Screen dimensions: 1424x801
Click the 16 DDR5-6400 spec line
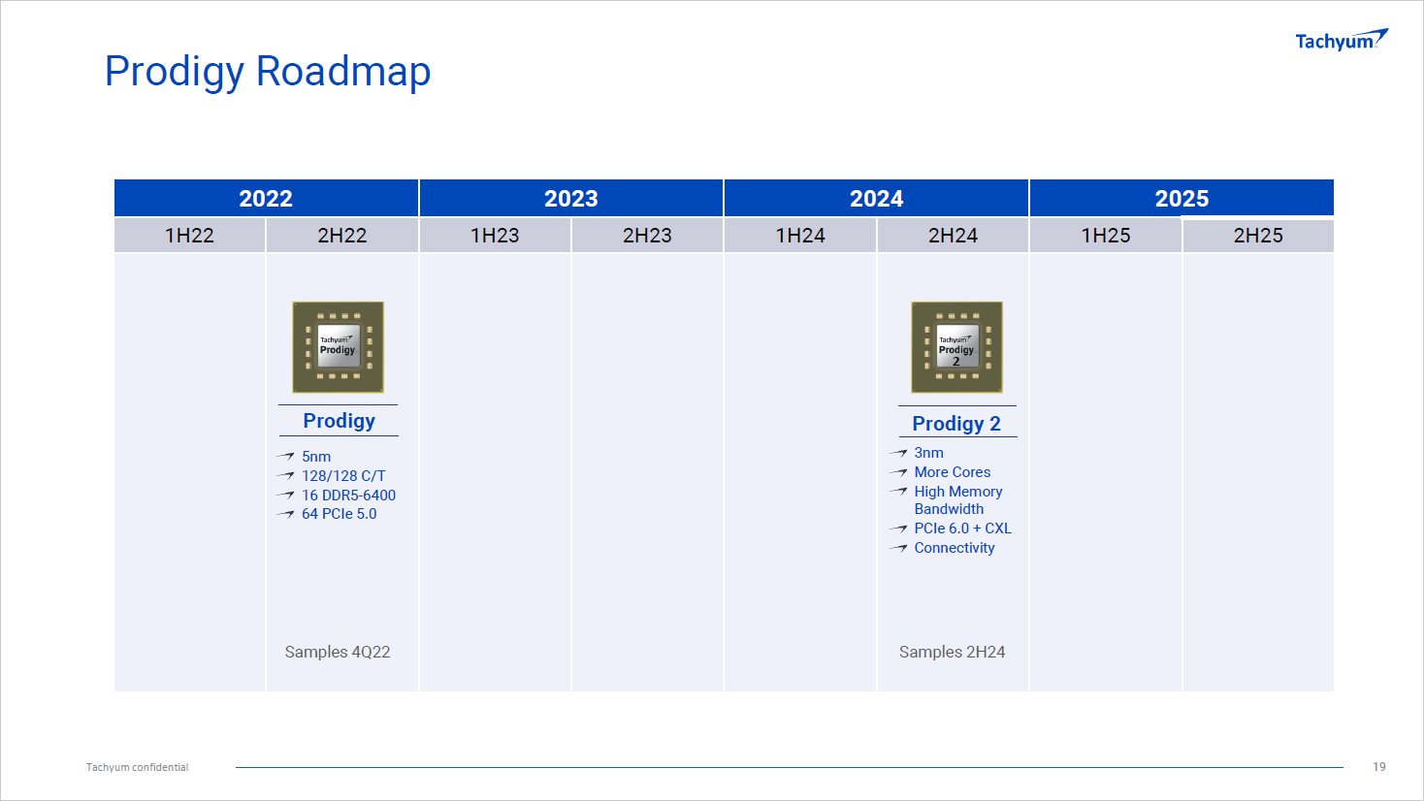click(348, 496)
